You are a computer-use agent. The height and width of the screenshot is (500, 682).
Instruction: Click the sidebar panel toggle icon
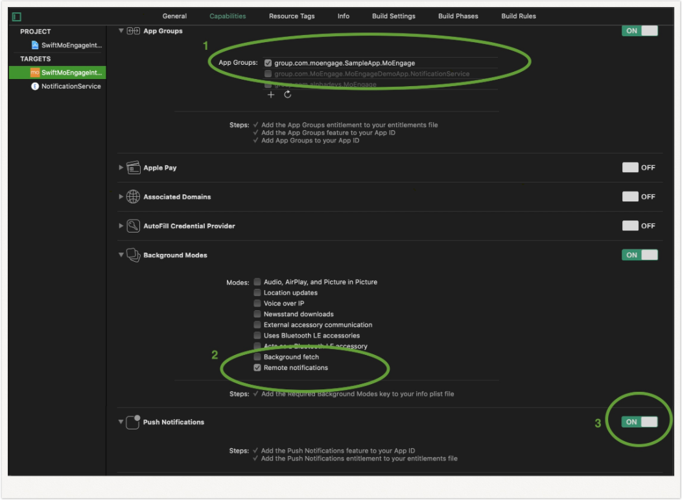pyautogui.click(x=17, y=16)
